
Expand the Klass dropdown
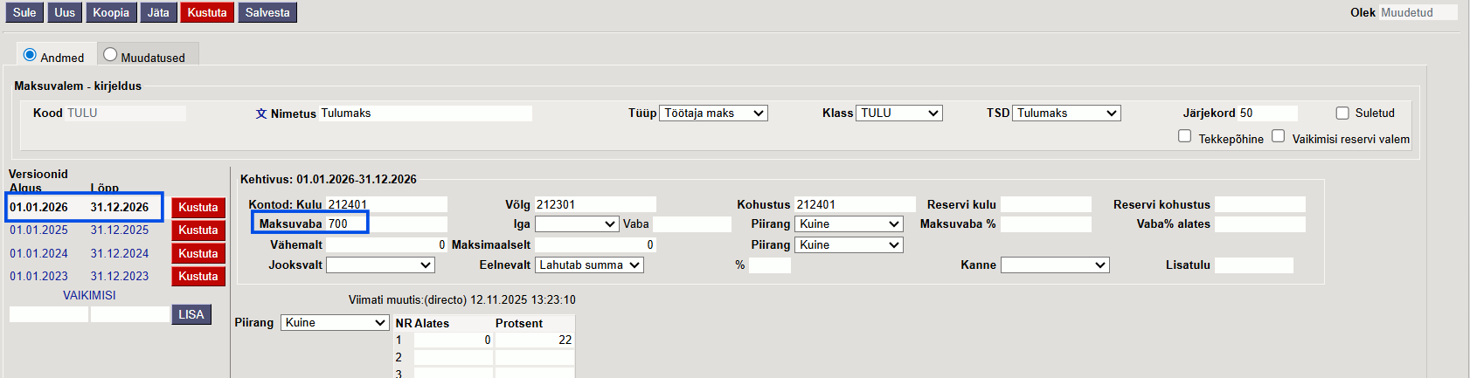point(898,113)
